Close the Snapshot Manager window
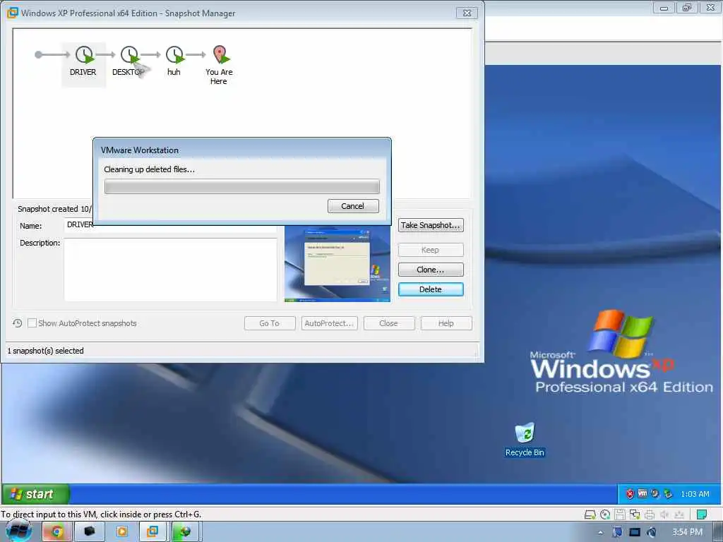The height and width of the screenshot is (542, 723). tap(467, 13)
